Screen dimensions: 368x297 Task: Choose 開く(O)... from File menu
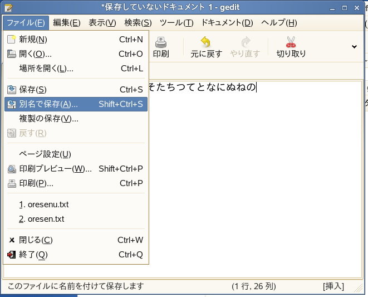76,54
